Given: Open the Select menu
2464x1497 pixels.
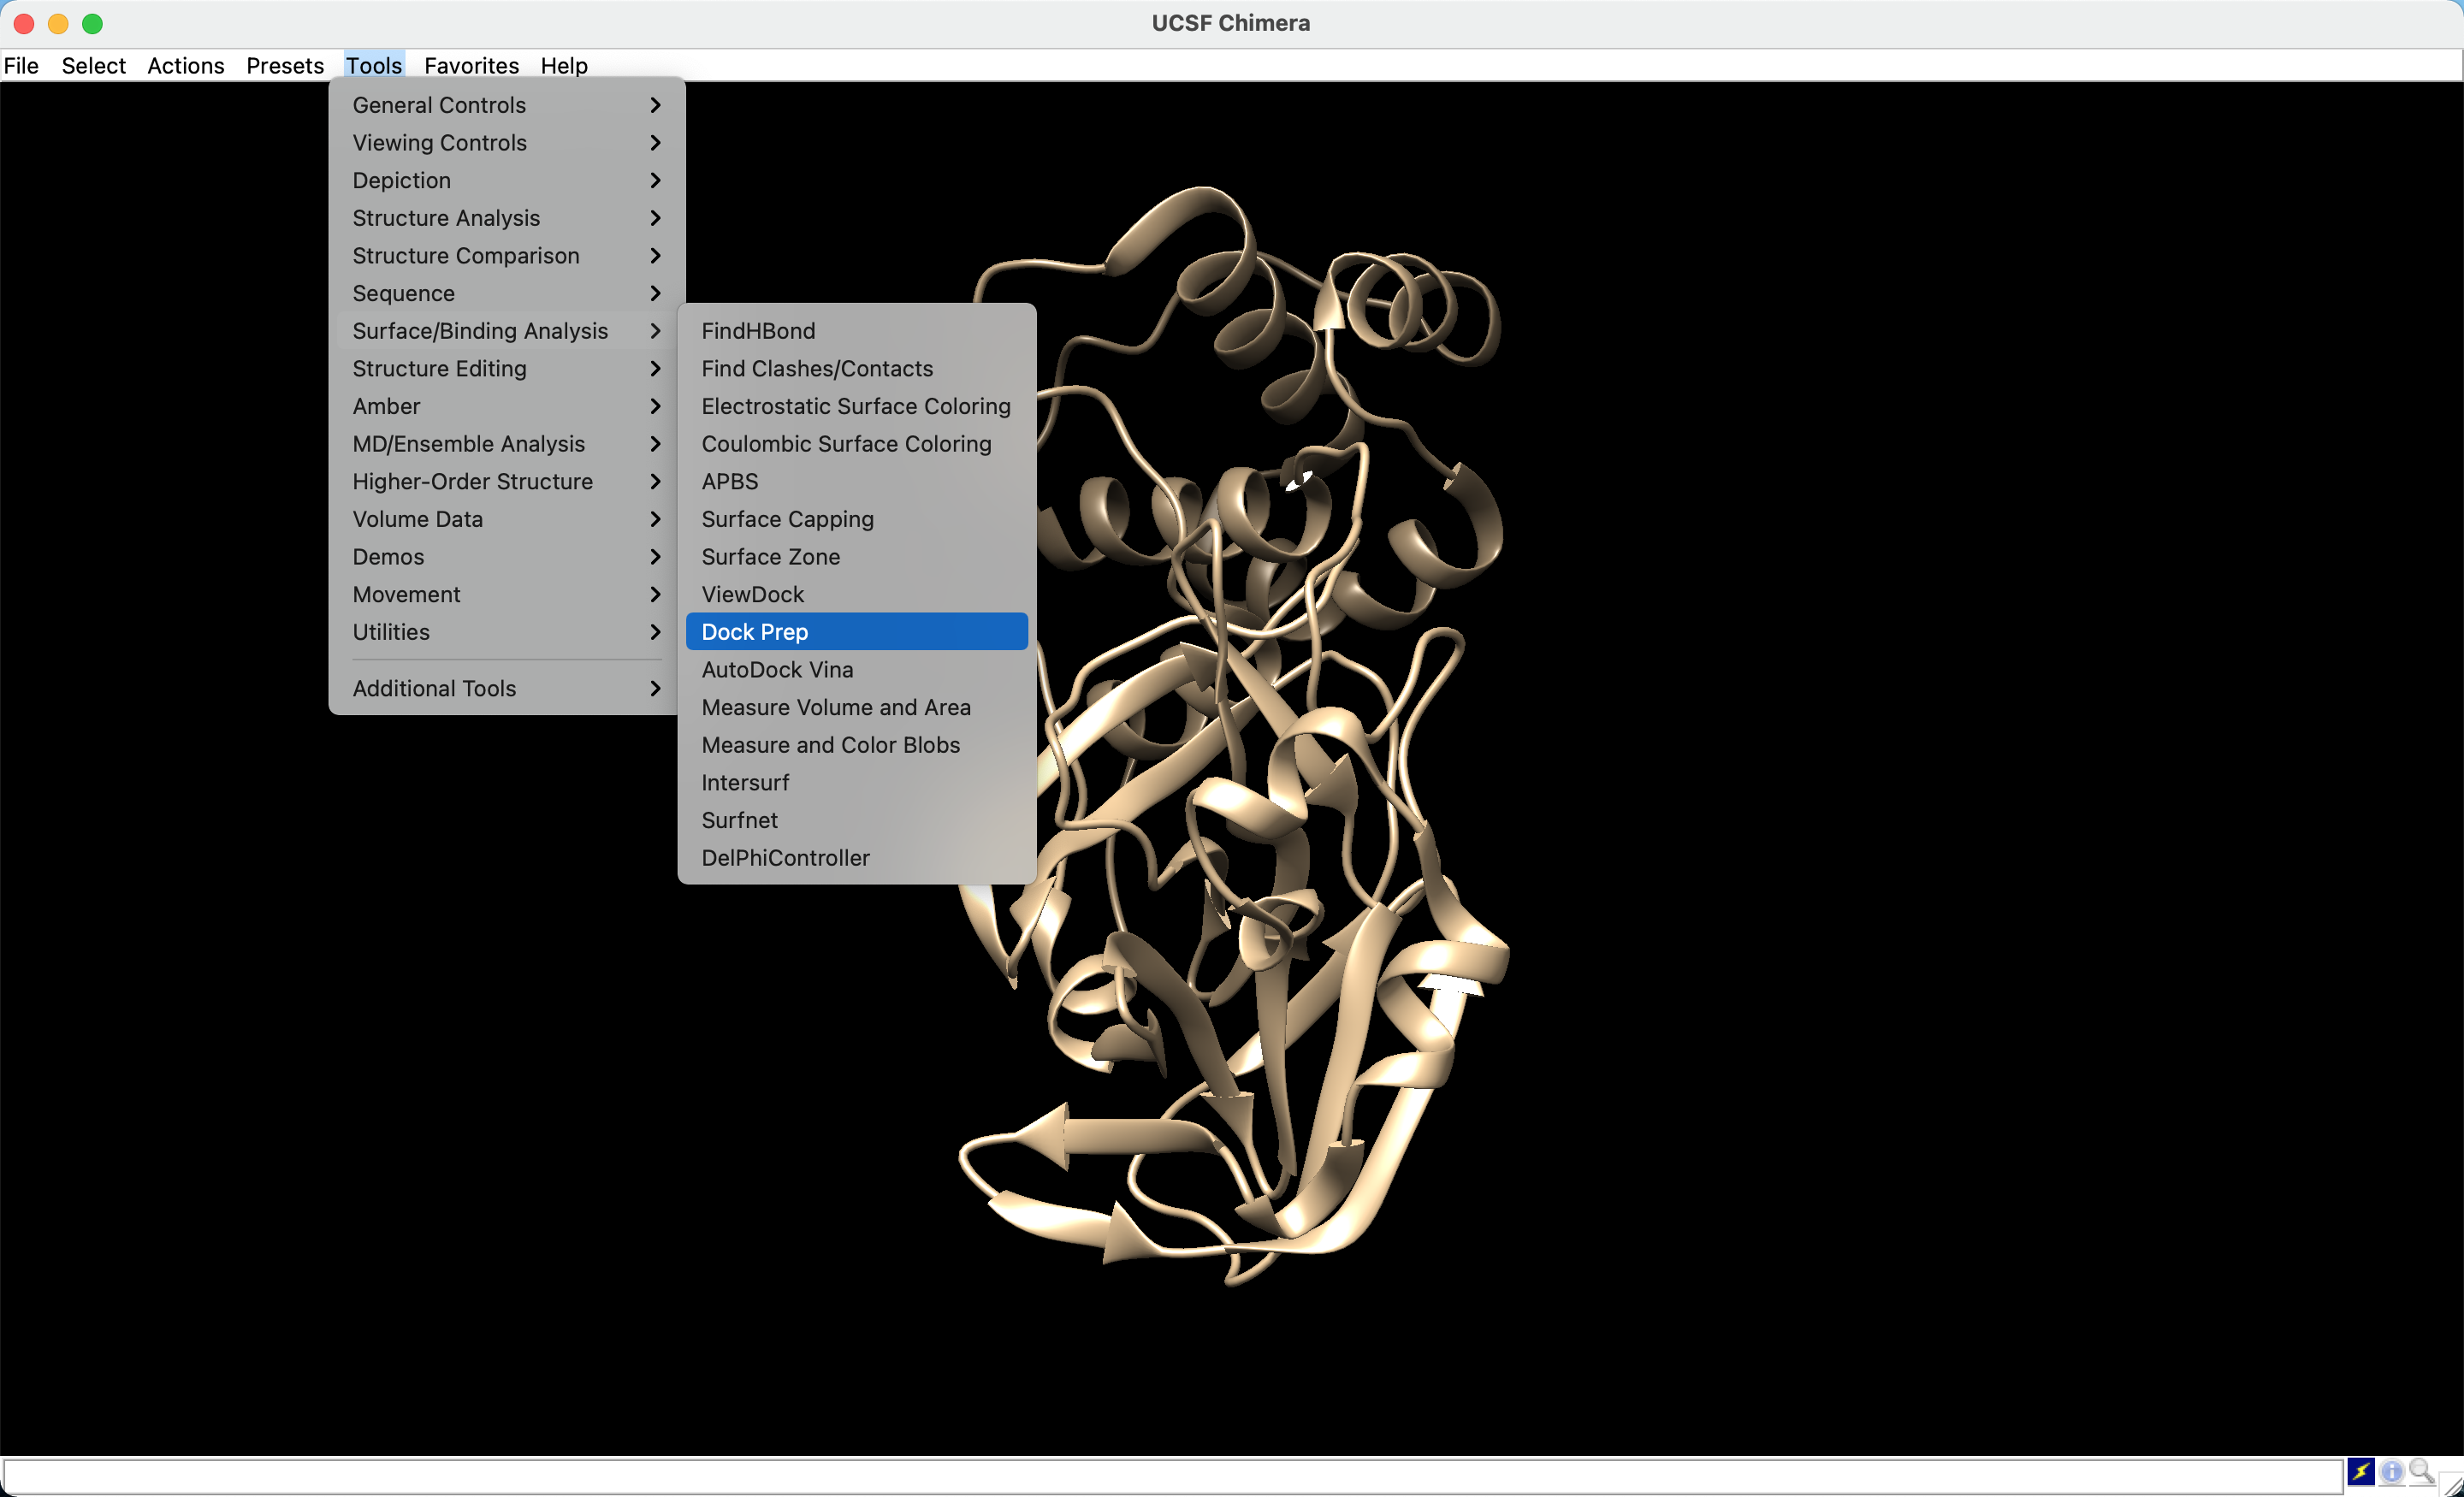Looking at the screenshot, I should [x=94, y=66].
